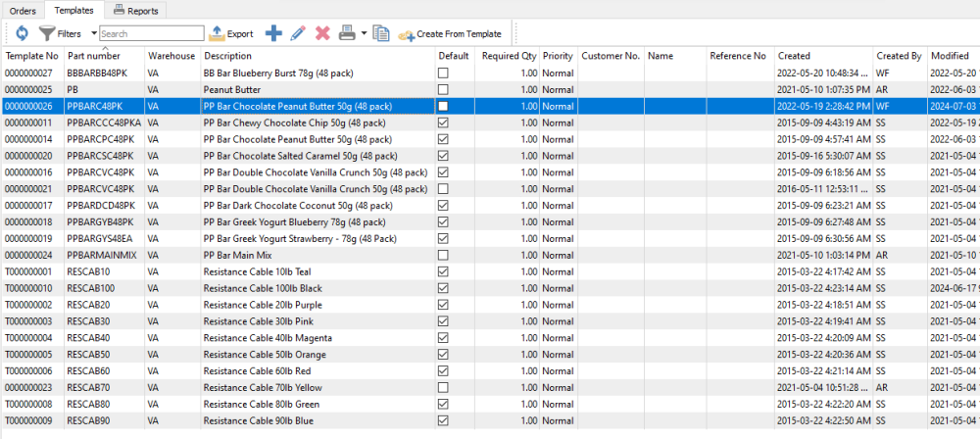Click part number RESCAB80

point(89,405)
